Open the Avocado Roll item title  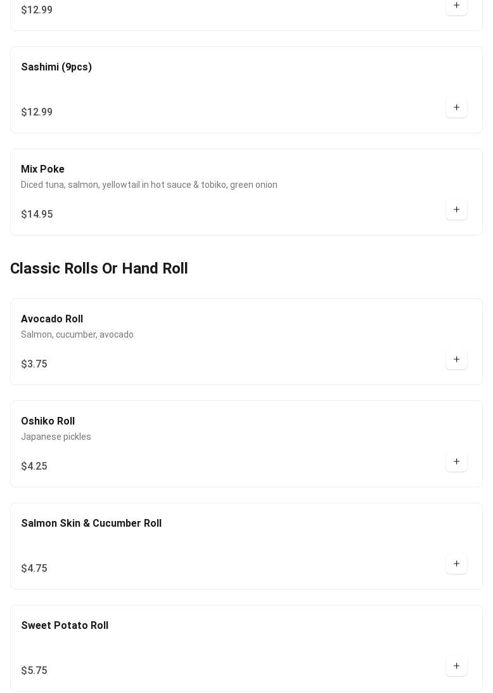[52, 319]
